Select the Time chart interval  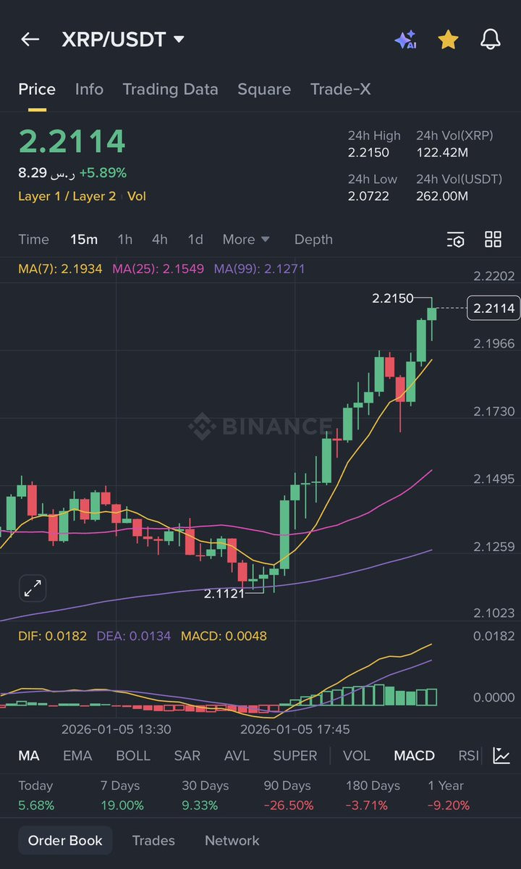pos(33,240)
